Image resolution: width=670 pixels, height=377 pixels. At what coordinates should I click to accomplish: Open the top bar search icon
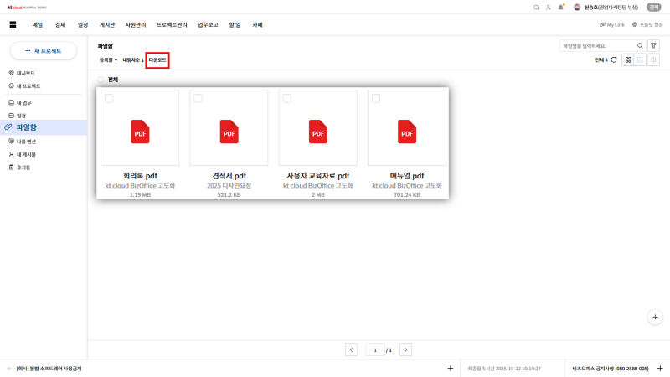536,7
